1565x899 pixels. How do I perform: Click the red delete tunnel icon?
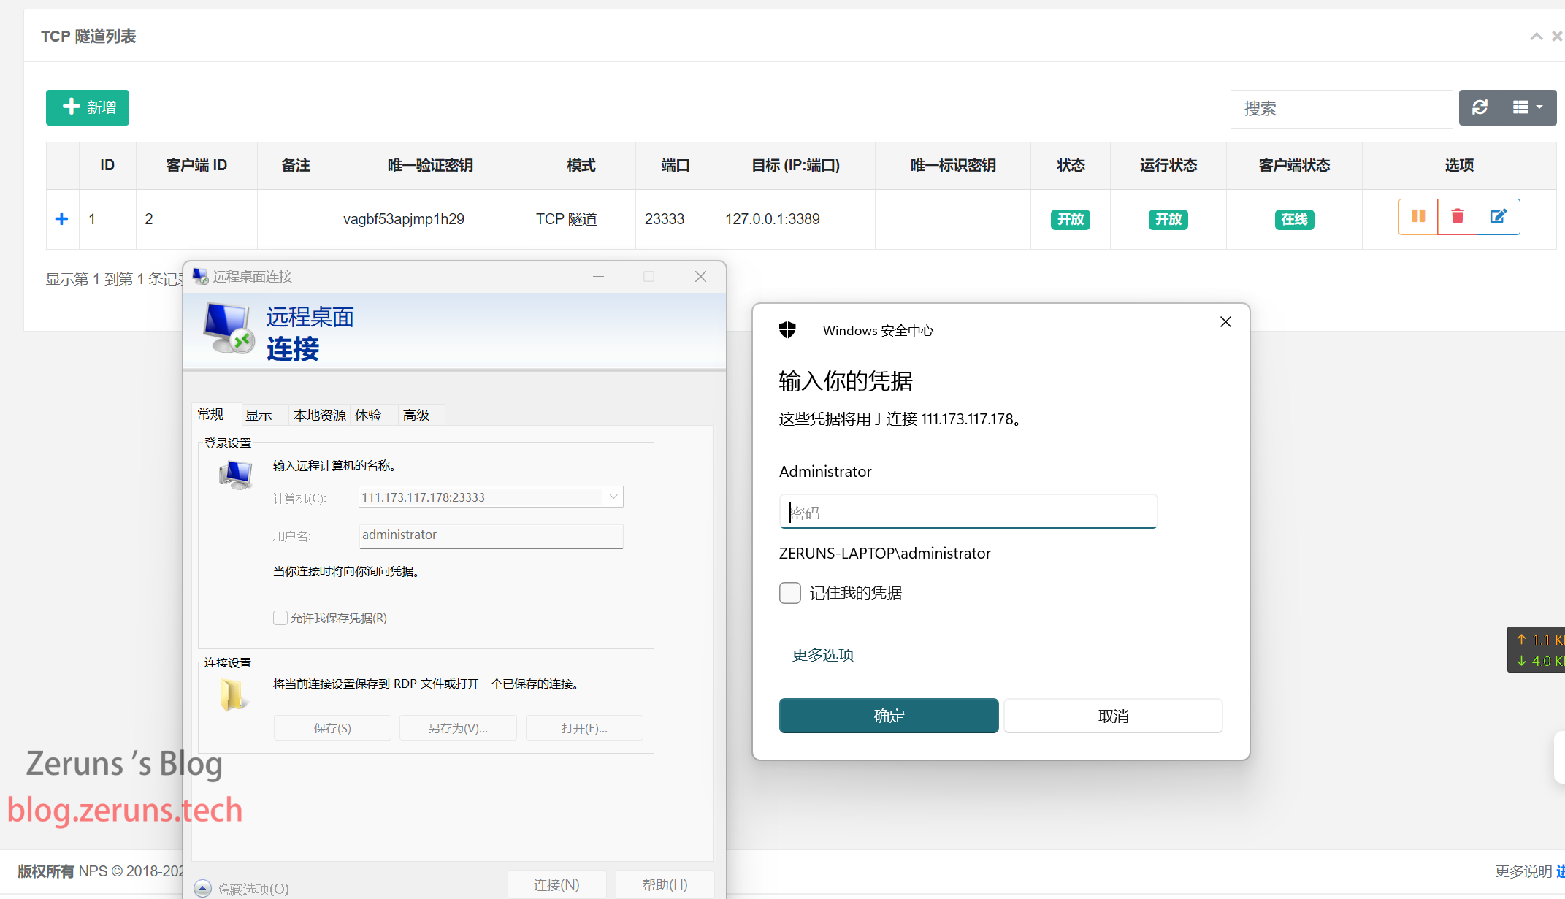click(1457, 217)
